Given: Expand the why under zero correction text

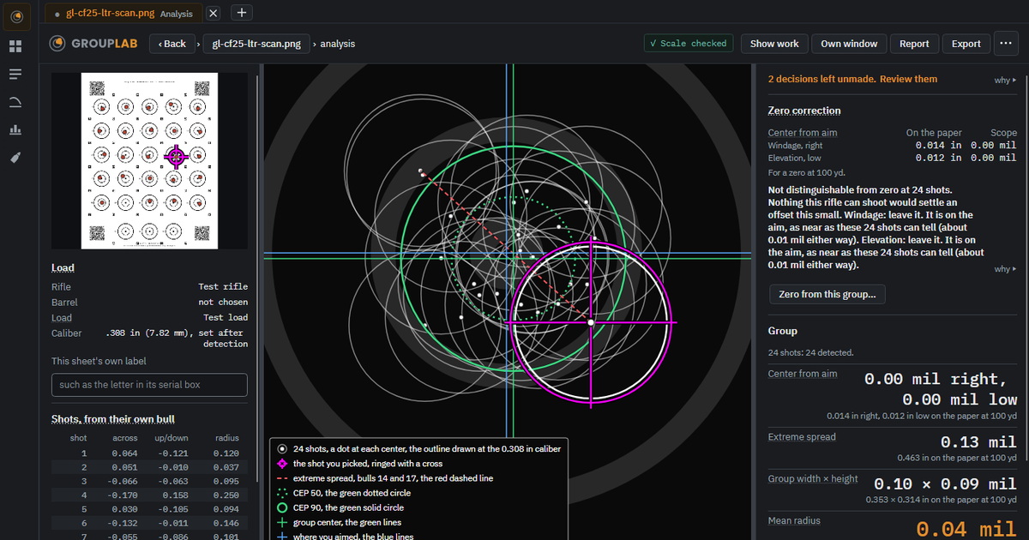Looking at the screenshot, I should (1005, 269).
